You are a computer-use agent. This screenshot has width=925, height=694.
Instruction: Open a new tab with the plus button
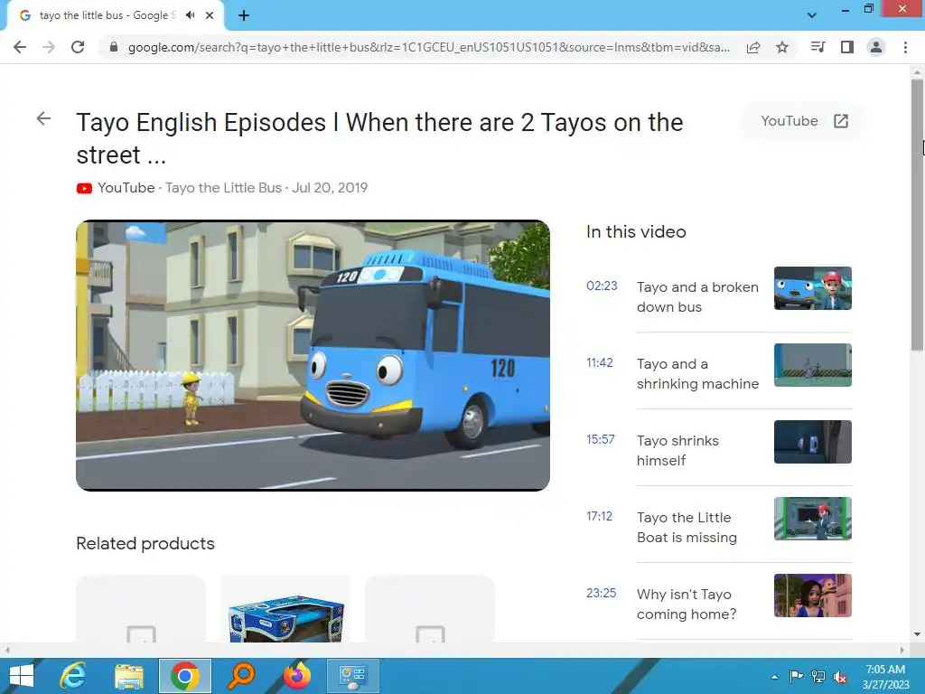244,15
